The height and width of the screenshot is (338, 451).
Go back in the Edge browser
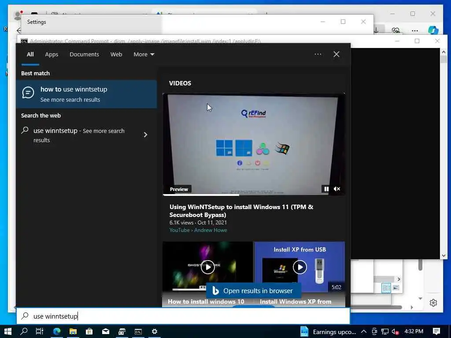tap(18, 30)
